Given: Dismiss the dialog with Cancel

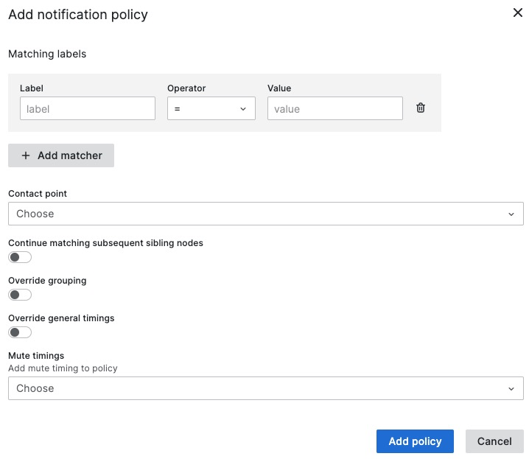Looking at the screenshot, I should (x=494, y=441).
